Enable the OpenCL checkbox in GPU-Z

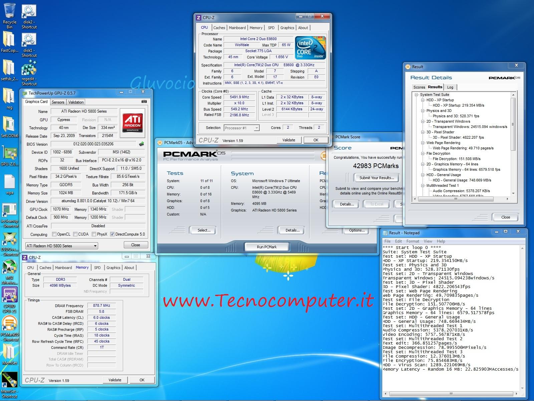coord(54,234)
